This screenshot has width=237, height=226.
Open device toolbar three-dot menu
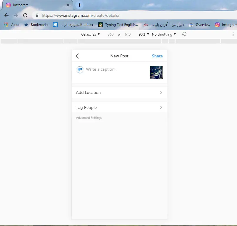click(x=233, y=34)
